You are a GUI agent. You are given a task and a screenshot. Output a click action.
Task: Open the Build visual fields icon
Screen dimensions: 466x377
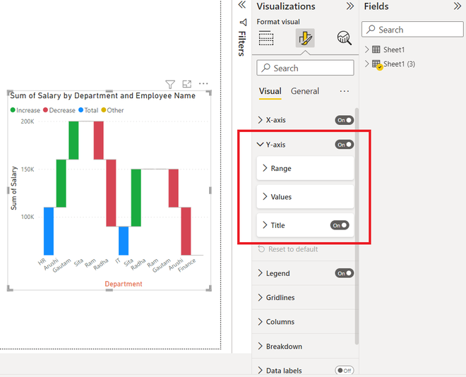pos(266,38)
